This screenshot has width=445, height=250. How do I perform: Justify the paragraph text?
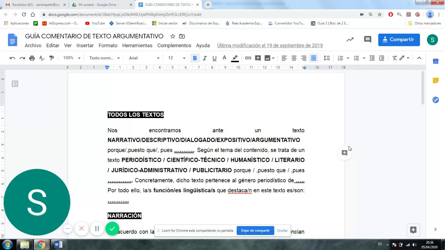313,58
